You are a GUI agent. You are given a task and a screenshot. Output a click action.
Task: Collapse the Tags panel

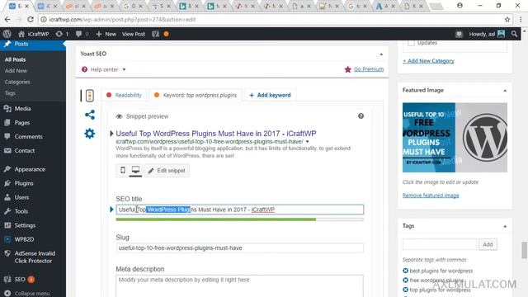[x=505, y=226]
